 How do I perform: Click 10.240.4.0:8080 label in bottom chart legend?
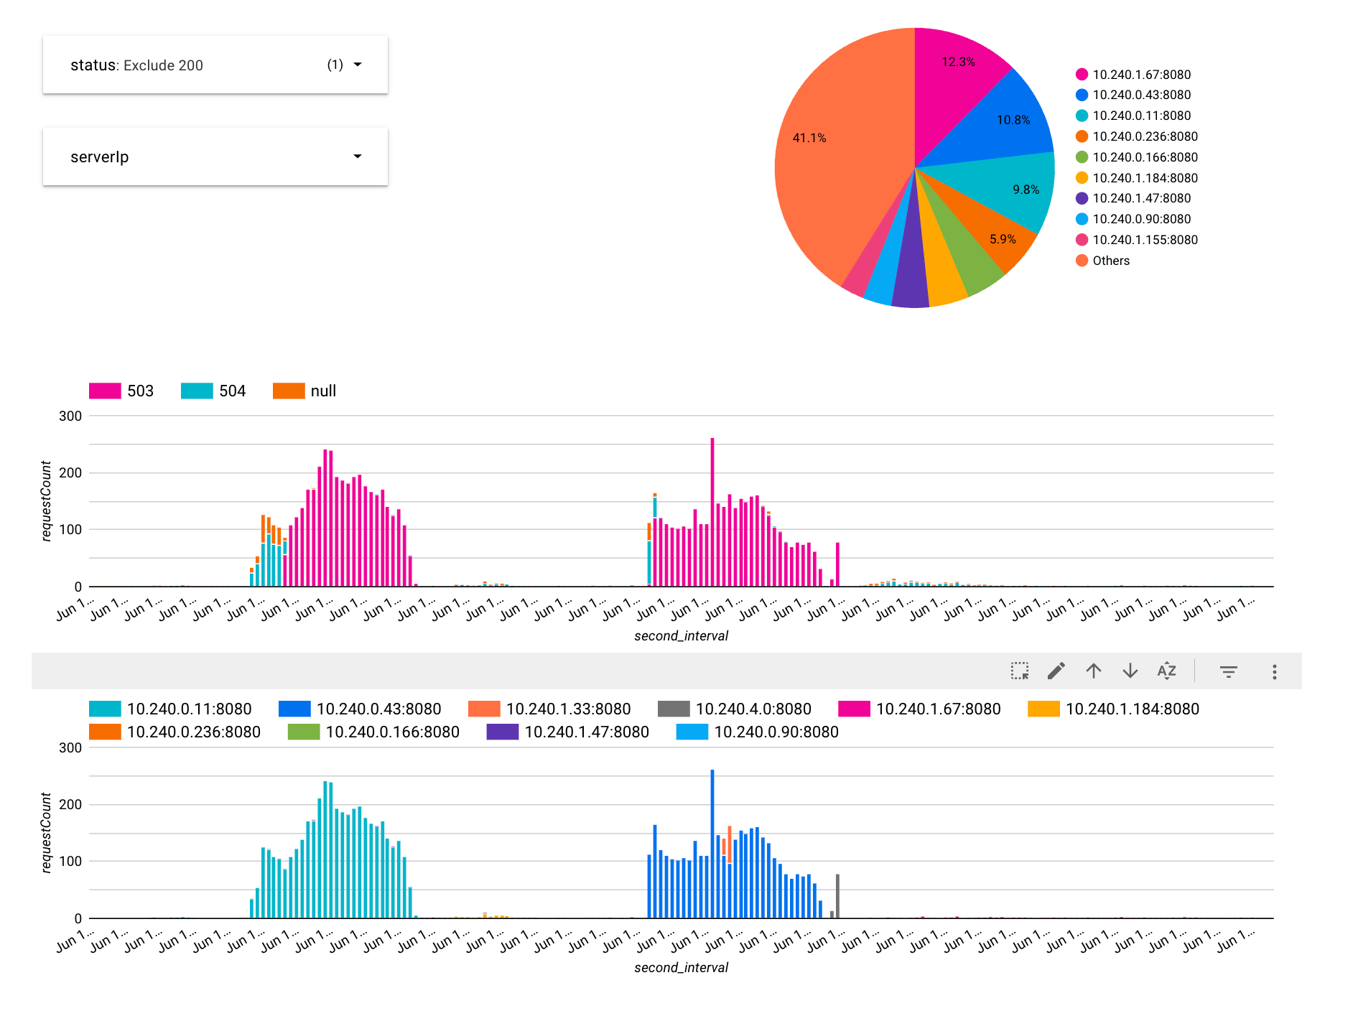click(x=753, y=709)
